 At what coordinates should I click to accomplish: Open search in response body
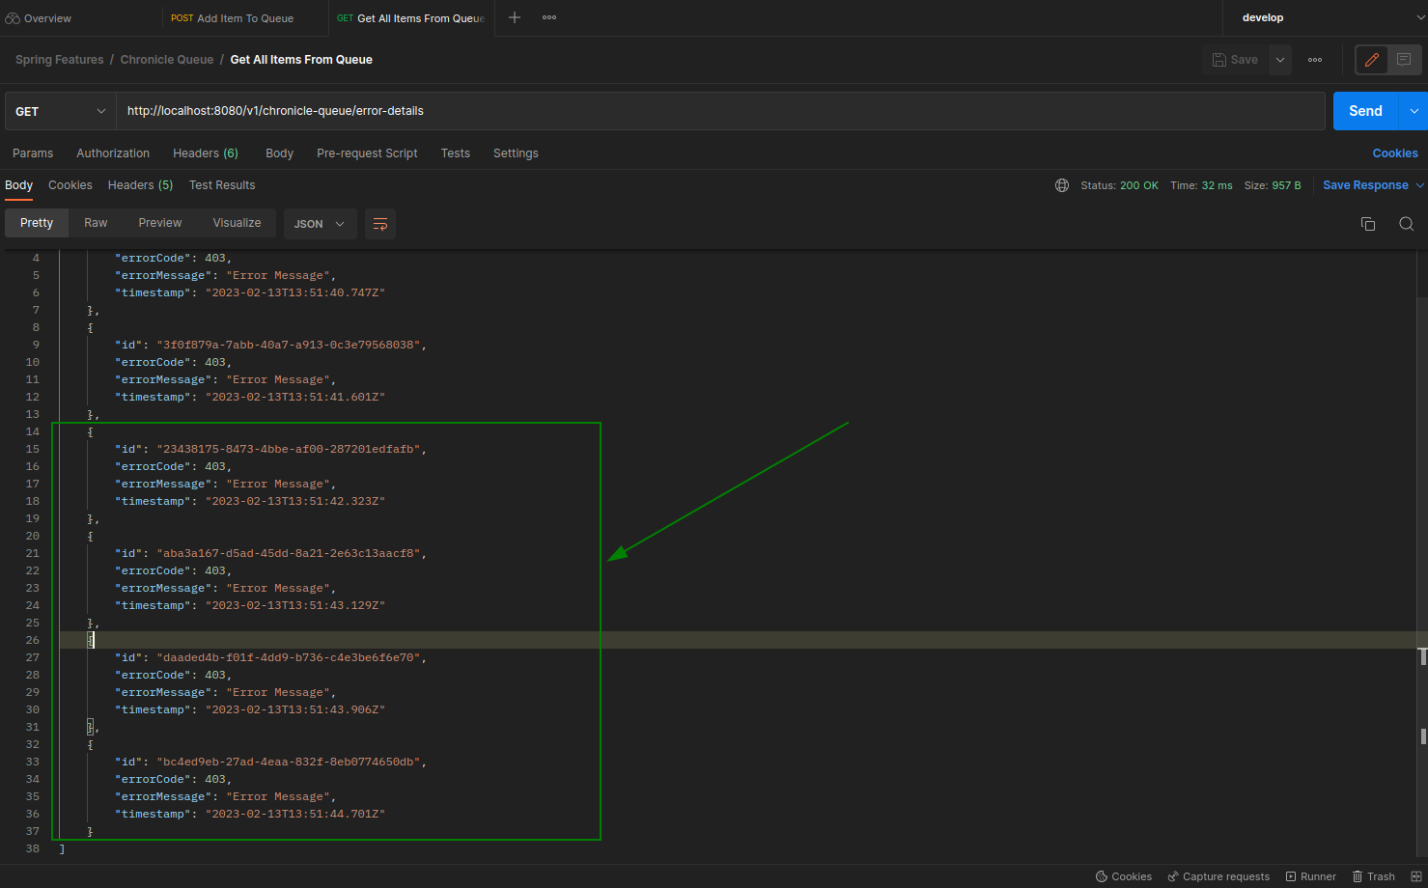tap(1406, 224)
